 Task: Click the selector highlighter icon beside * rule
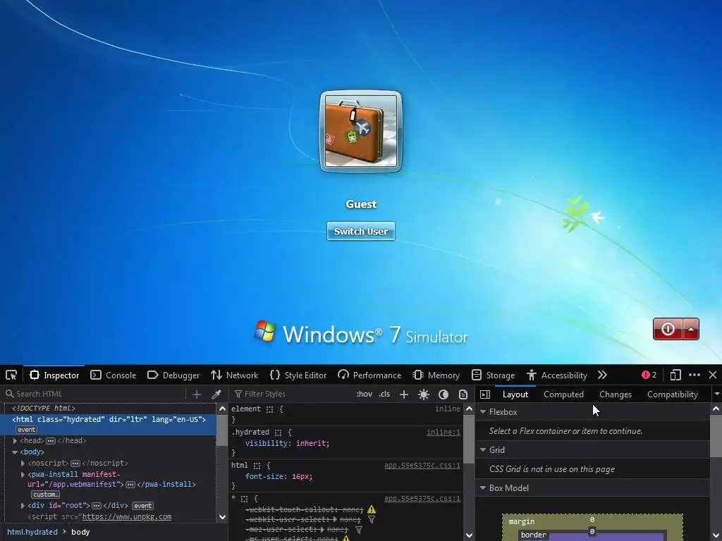[x=244, y=499]
